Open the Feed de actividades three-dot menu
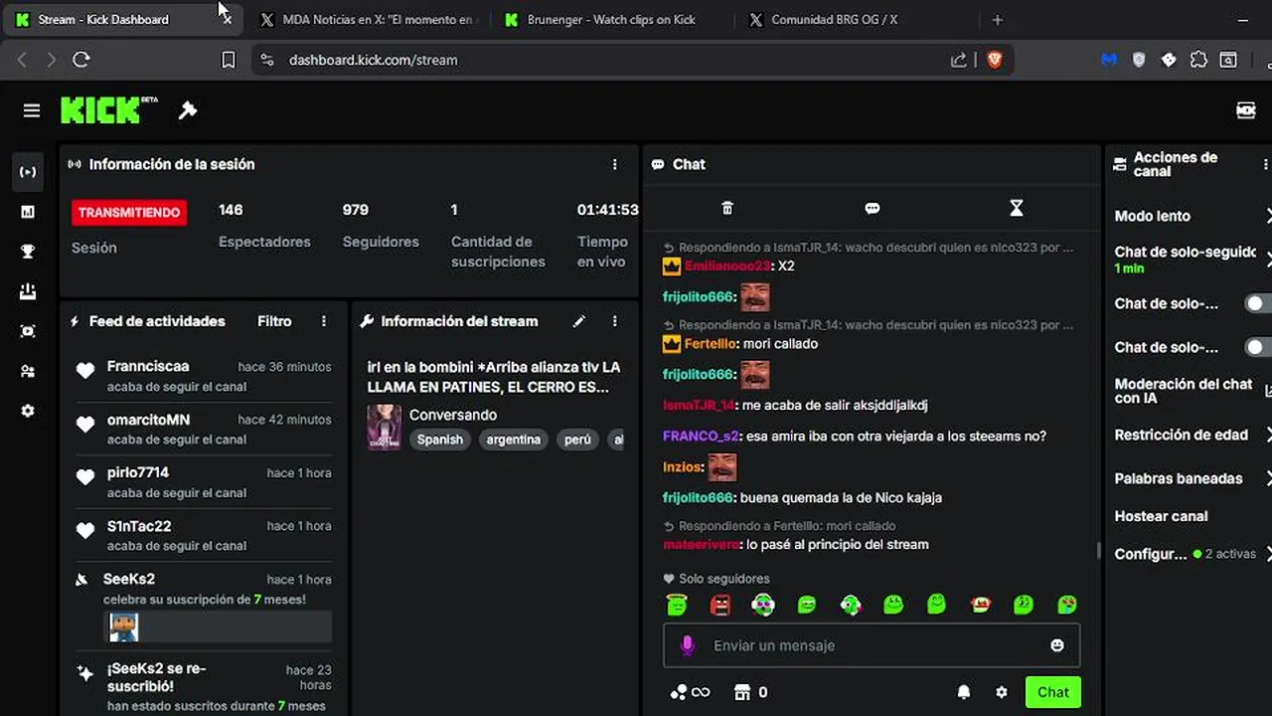This screenshot has width=1272, height=716. (324, 321)
